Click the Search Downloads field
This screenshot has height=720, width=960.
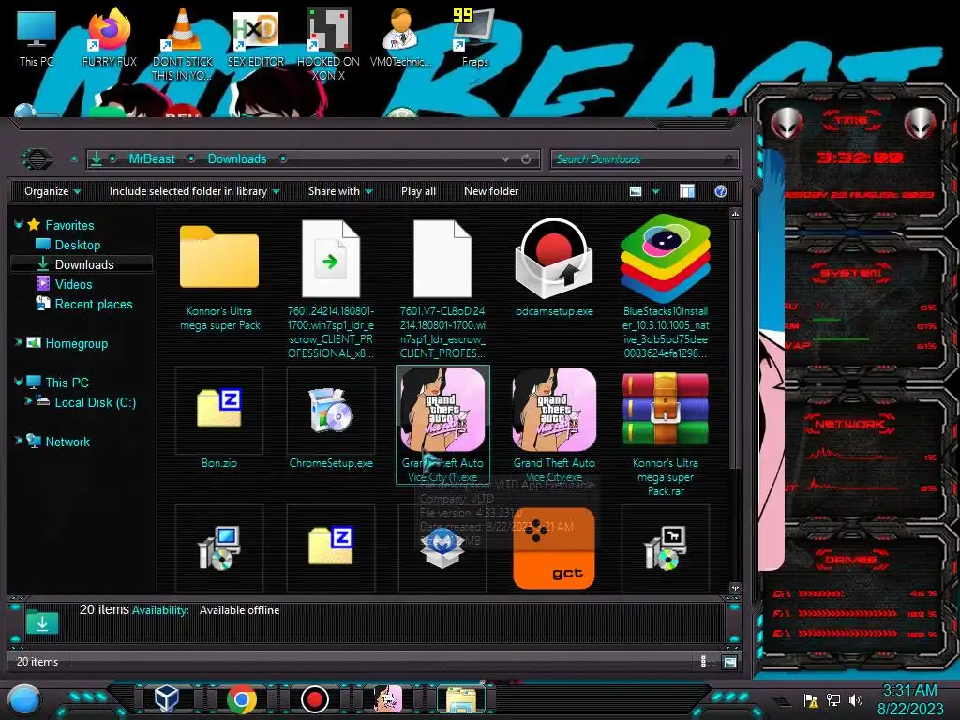645,159
